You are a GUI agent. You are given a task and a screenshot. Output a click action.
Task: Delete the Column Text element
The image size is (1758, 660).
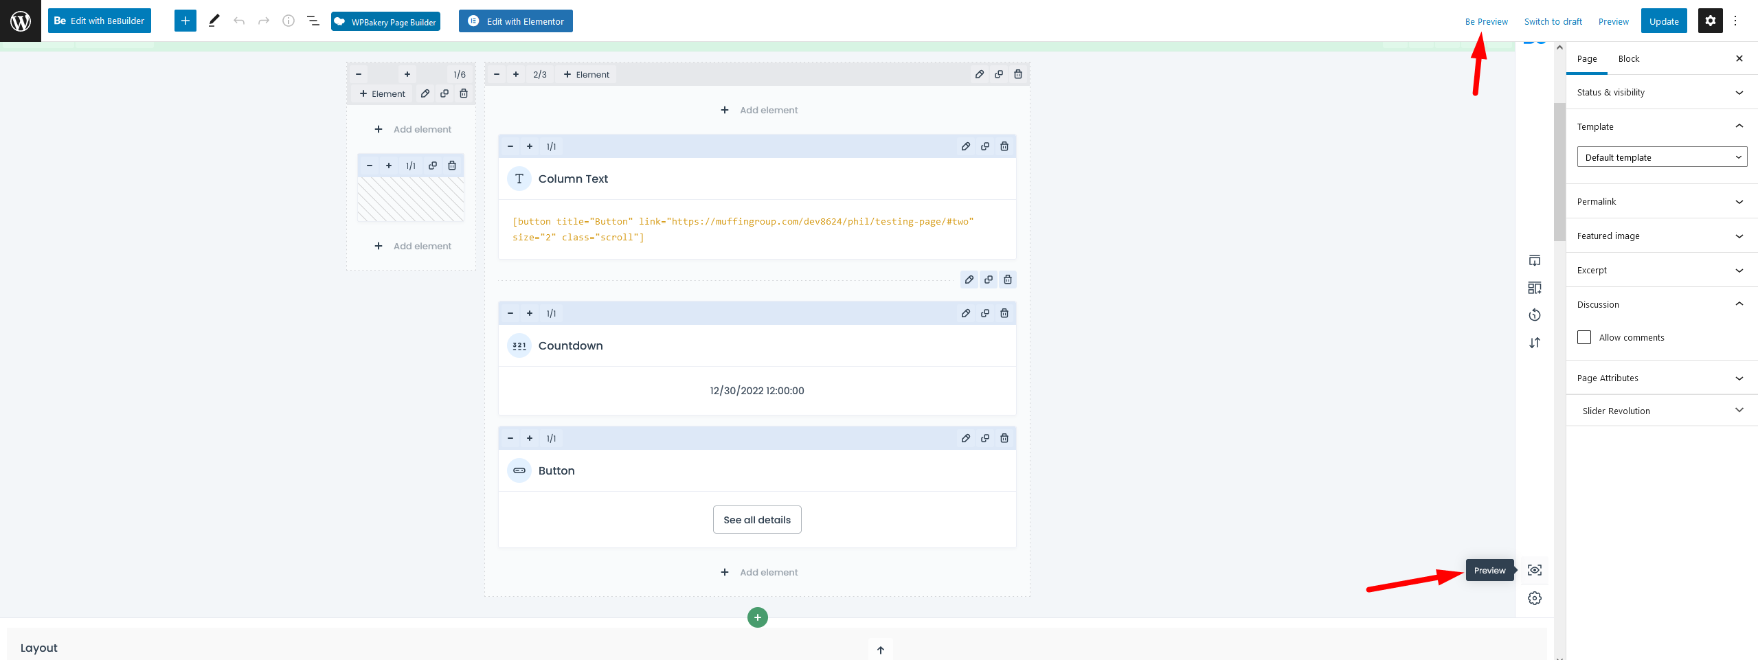1004,146
